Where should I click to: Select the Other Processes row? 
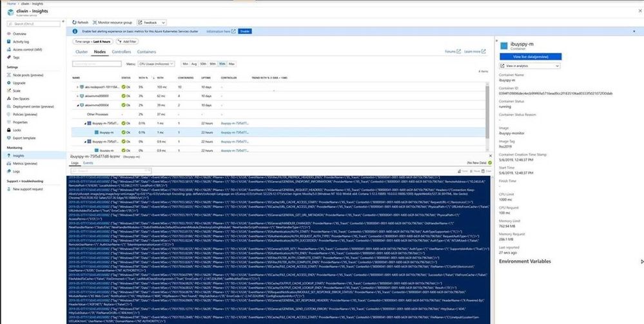point(279,114)
